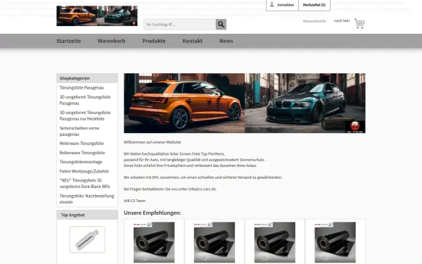The image size is (422, 264).
Task: Go to Startseite in the navigation bar
Action: 69,41
